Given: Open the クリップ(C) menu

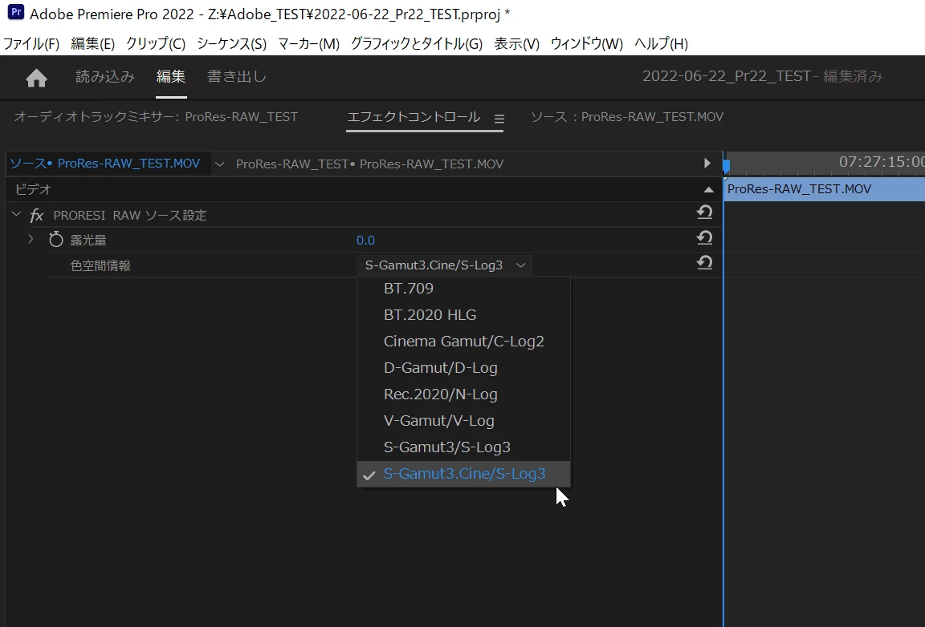Looking at the screenshot, I should pos(156,43).
